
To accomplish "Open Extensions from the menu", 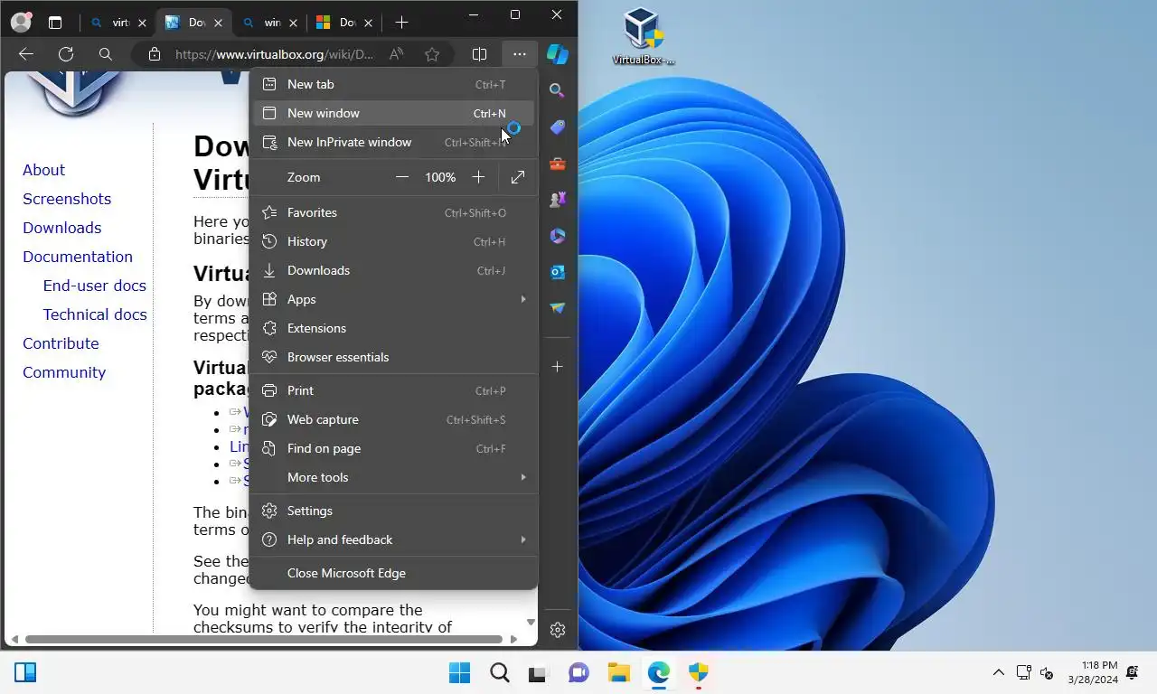I will click(x=393, y=328).
